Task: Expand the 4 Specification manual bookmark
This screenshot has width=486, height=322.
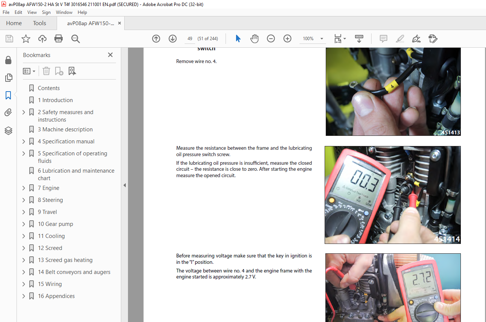Action: [24, 141]
